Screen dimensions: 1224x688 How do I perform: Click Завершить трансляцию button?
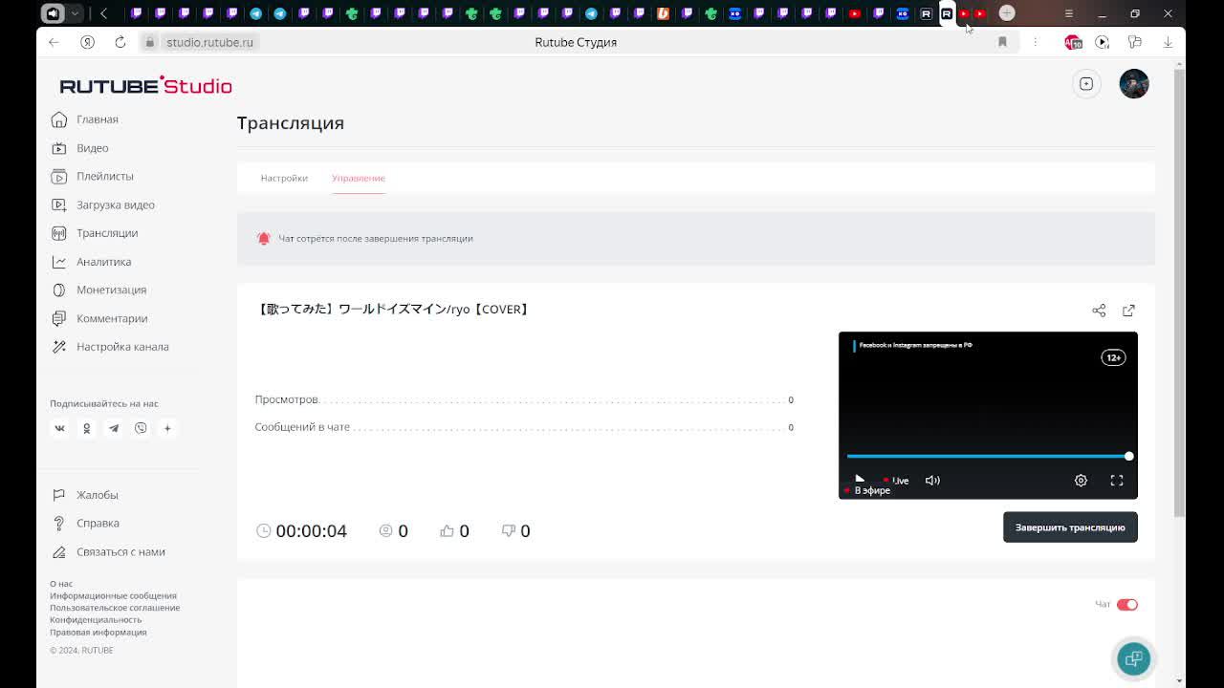[x=1070, y=527]
